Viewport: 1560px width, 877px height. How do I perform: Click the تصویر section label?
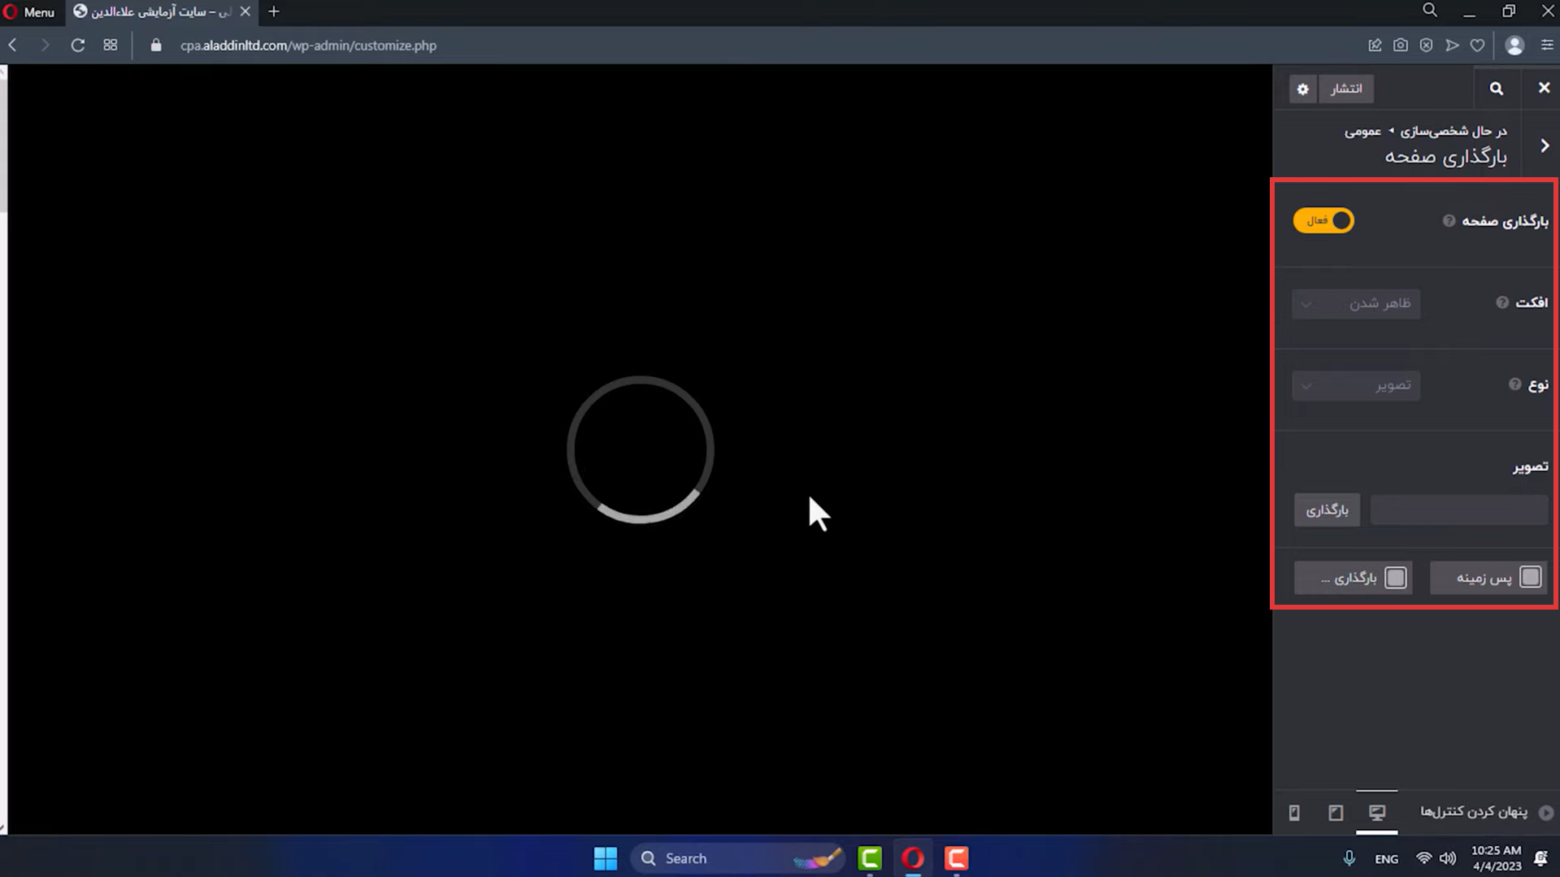(1530, 466)
